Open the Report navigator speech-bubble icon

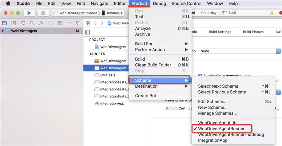(78, 23)
